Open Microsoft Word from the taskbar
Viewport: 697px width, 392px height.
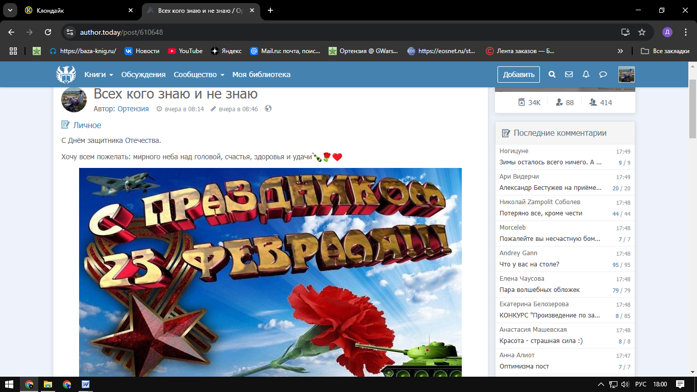coord(86,384)
